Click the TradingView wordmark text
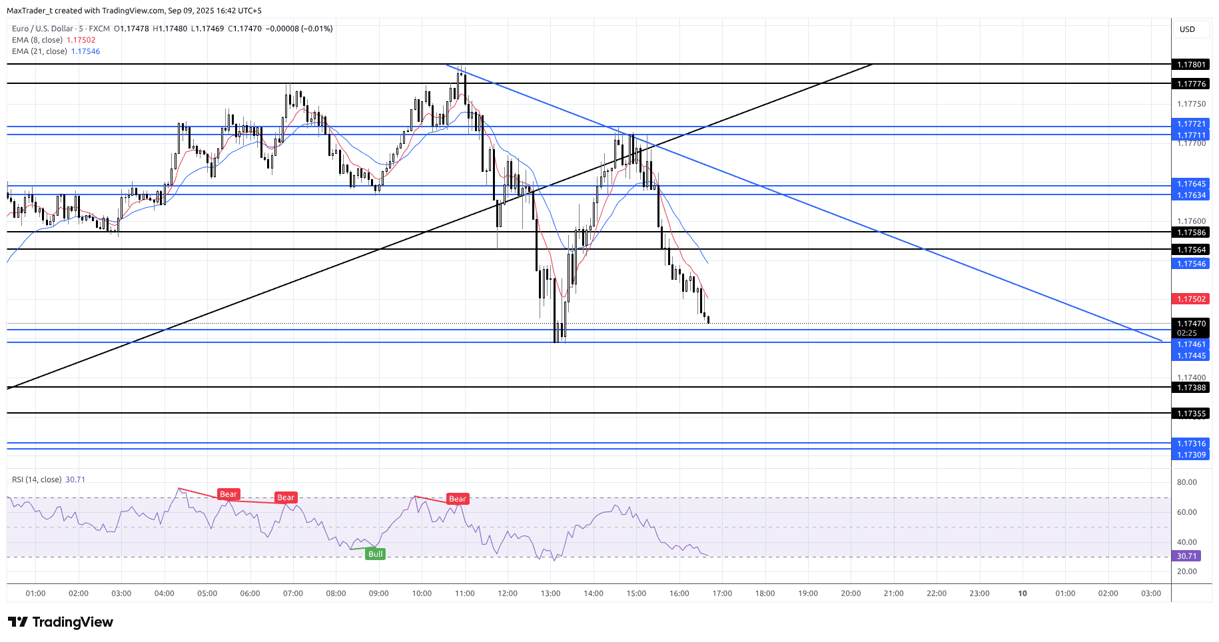Image resolution: width=1219 pixels, height=642 pixels. (x=73, y=622)
